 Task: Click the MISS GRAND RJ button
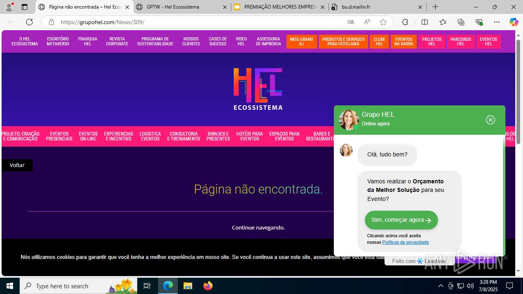(x=302, y=42)
